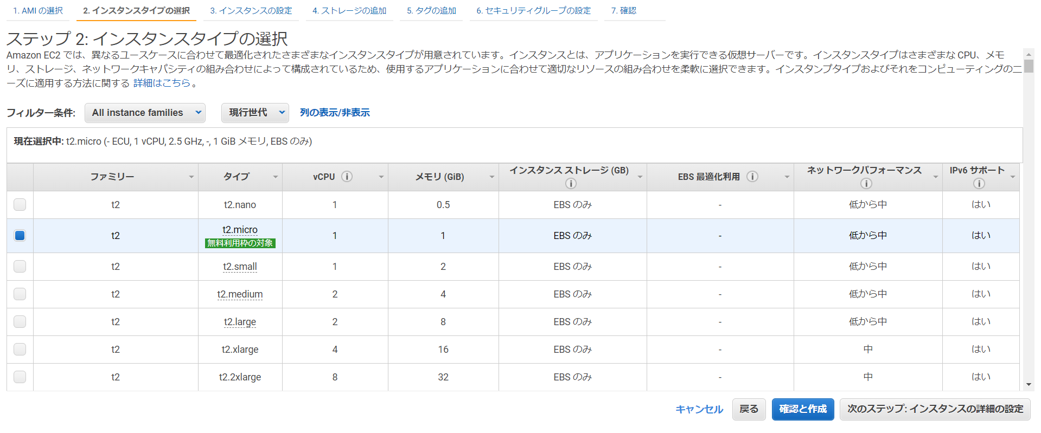Click the t2.medium type link
The width and height of the screenshot is (1041, 433).
point(240,294)
